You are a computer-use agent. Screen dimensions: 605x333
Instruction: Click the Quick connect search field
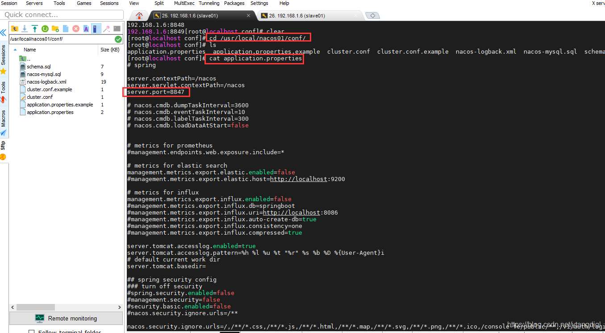point(62,15)
